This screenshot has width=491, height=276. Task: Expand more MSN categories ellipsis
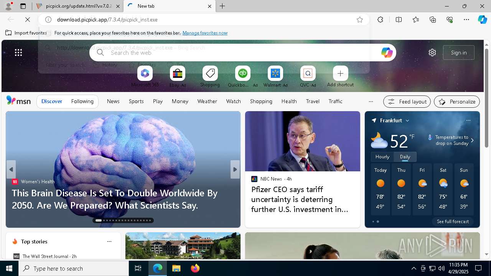371,102
